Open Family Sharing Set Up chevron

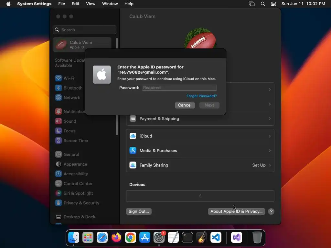point(270,165)
